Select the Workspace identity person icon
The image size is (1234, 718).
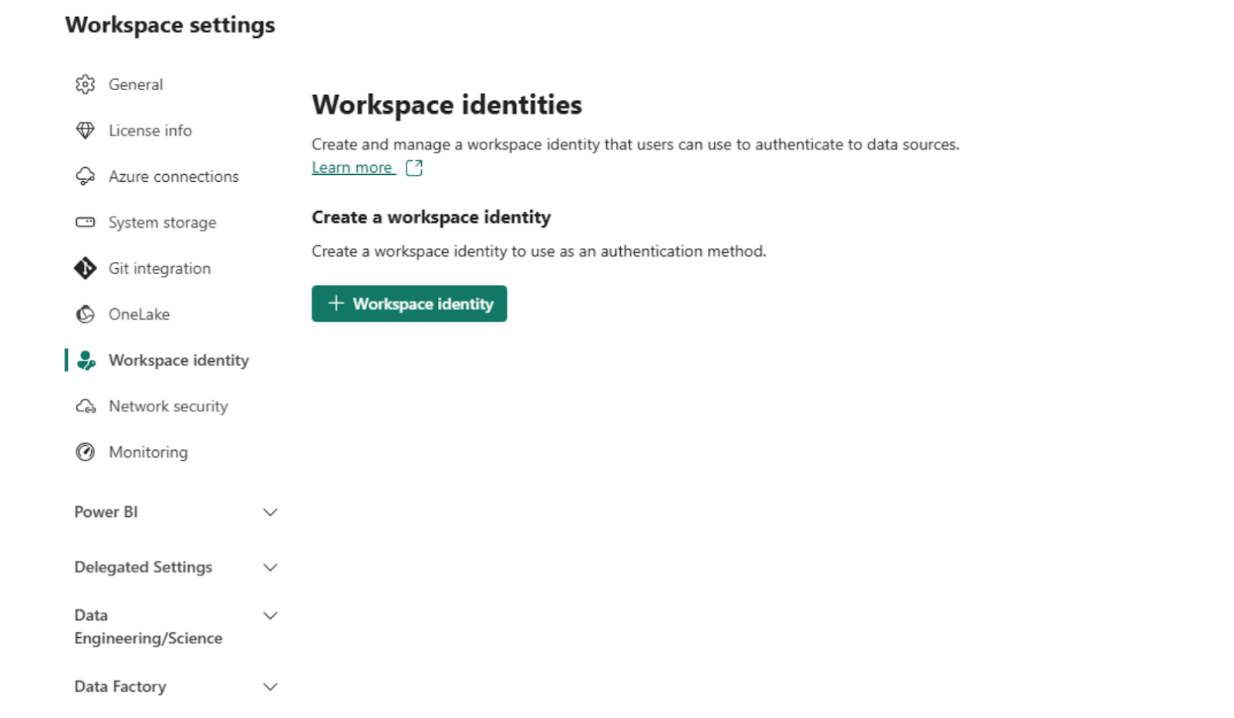click(86, 360)
